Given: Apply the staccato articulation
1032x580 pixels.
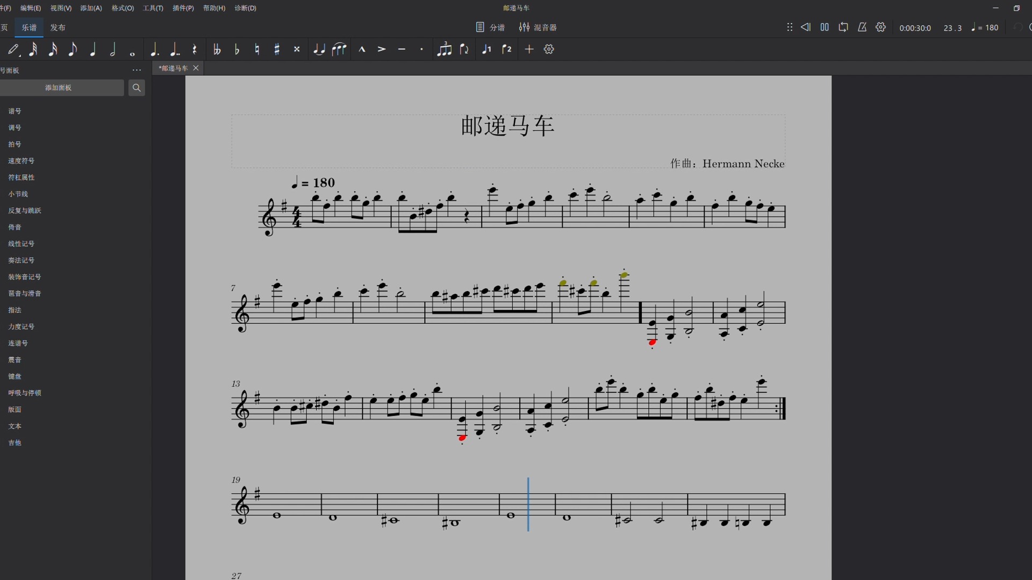Looking at the screenshot, I should coord(421,49).
